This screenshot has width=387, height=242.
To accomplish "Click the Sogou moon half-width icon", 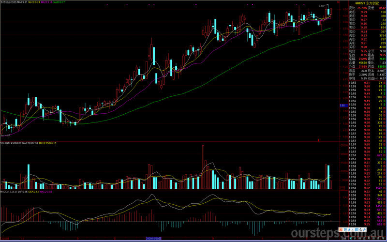I will point(349,229).
